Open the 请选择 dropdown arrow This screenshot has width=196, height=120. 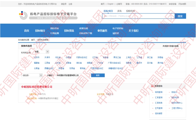[41, 75]
